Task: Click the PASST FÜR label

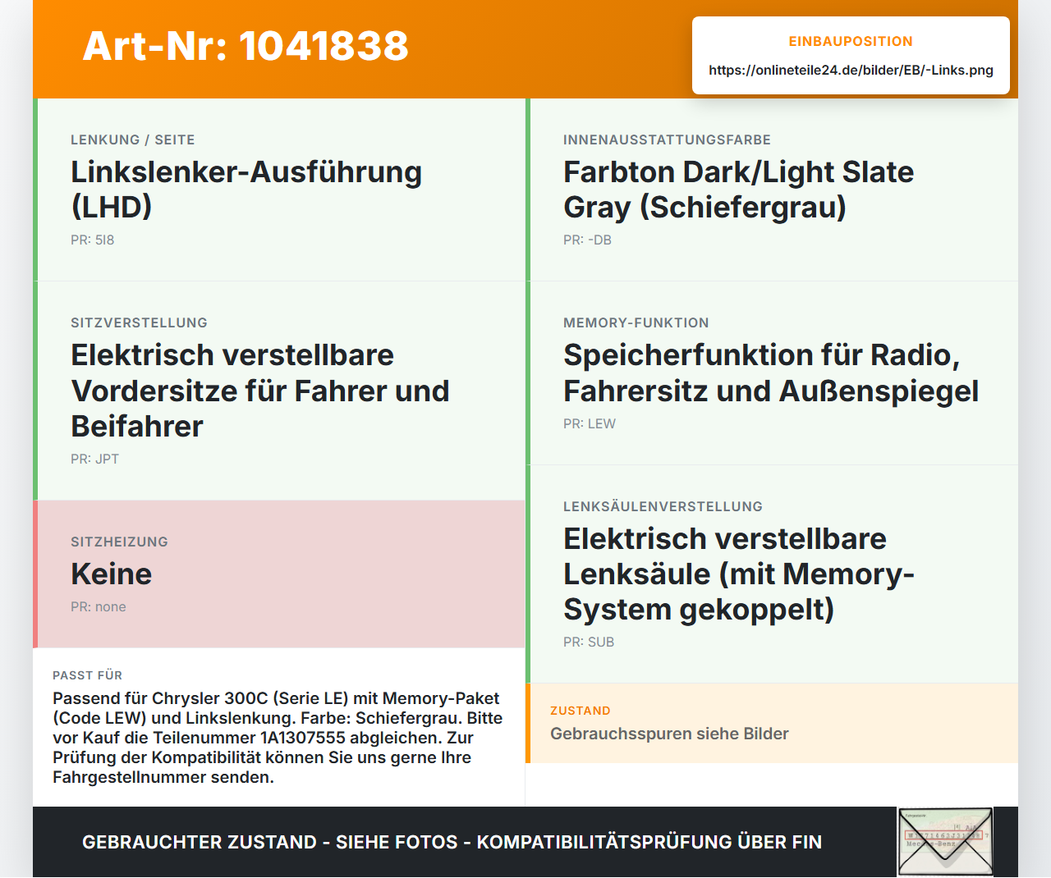Action: click(x=87, y=675)
